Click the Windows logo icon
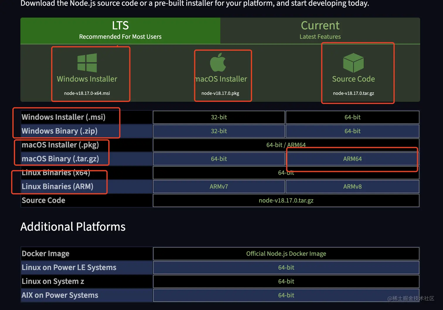443x310 pixels. point(87,63)
